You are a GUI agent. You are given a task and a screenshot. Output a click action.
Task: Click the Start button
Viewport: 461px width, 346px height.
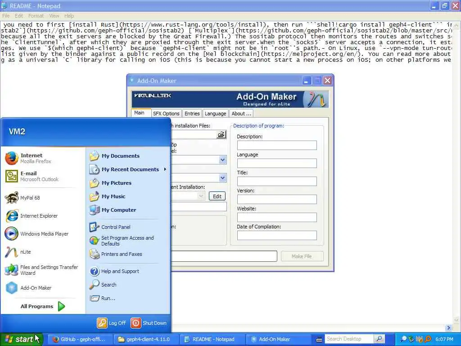click(21, 339)
